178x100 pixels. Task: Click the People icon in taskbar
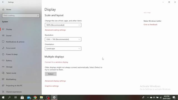tap(143, 97)
